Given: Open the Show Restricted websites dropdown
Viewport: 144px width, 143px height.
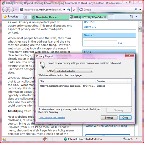Looking at the screenshot, I should [74, 71].
